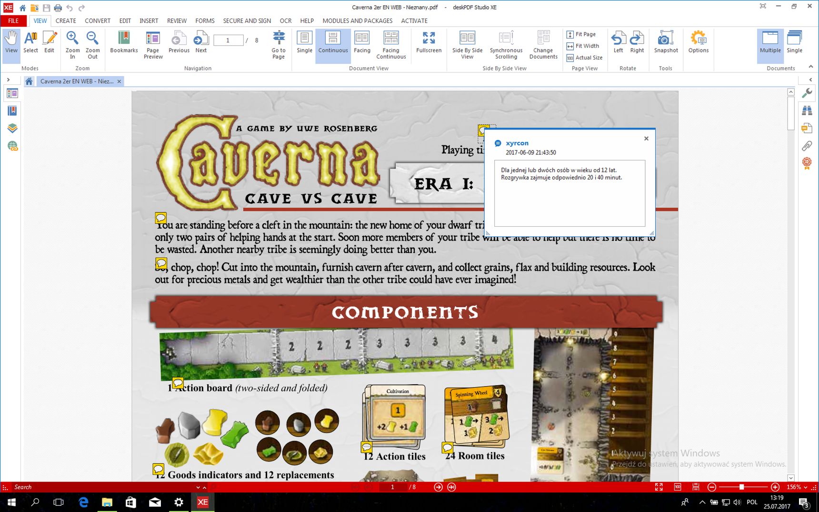Go to the Previous page

(179, 43)
